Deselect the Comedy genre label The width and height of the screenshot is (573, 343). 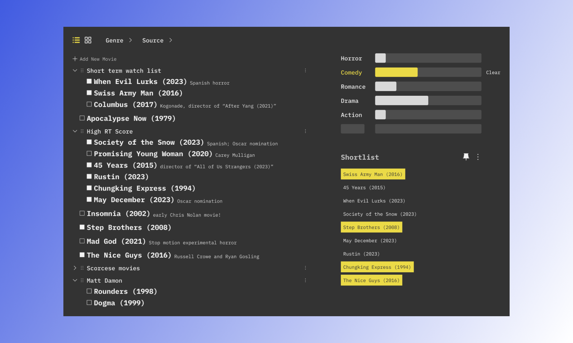coord(351,73)
